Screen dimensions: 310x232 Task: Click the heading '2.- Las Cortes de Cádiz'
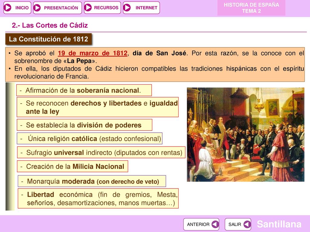click(50, 25)
